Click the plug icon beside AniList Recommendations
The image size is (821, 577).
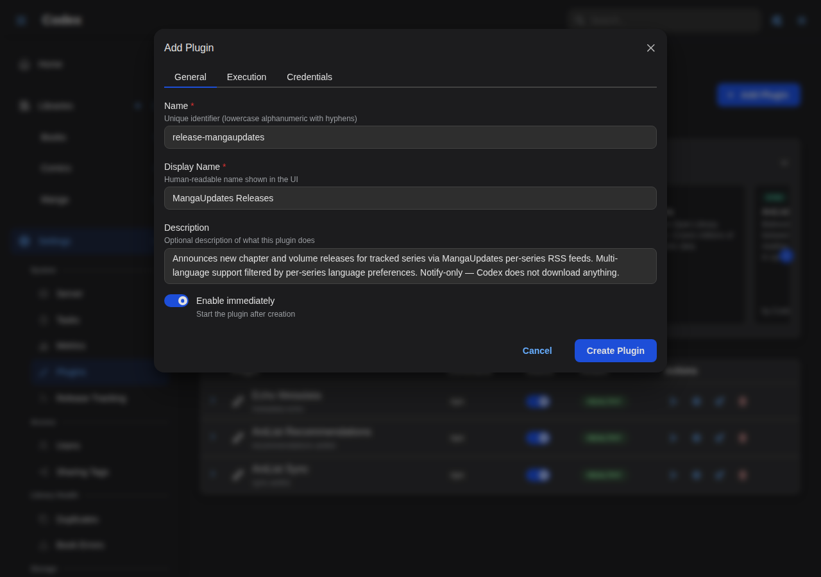(x=238, y=438)
